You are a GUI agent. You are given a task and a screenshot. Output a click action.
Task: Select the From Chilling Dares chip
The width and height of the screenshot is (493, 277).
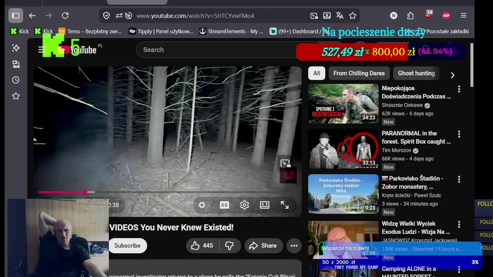click(359, 73)
